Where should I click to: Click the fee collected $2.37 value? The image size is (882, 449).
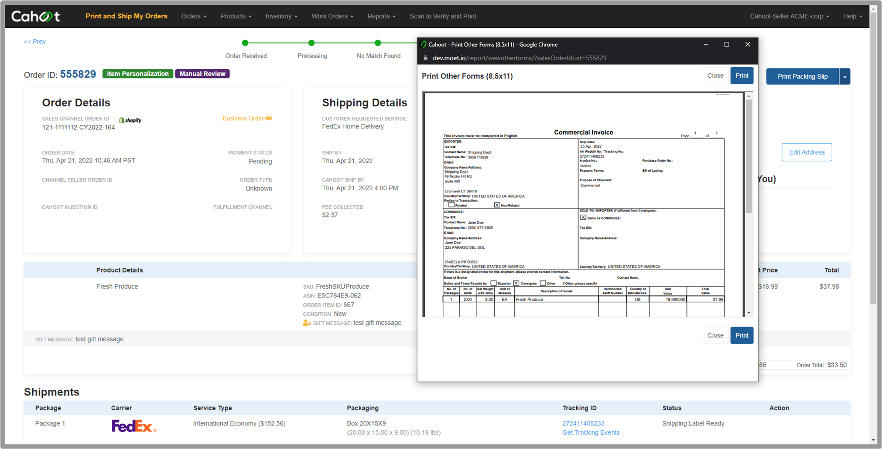(330, 215)
